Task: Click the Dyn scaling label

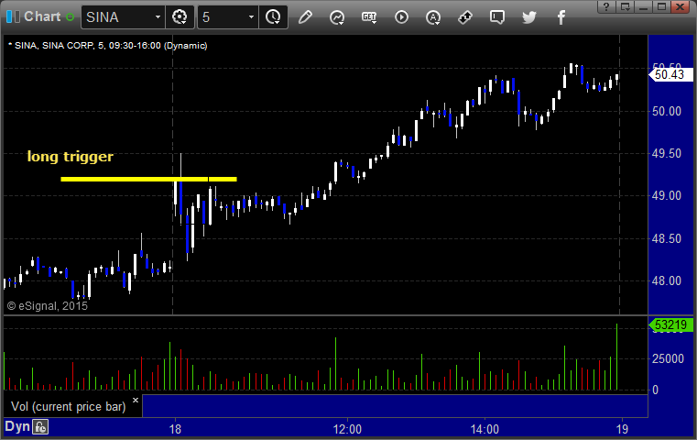Action: 17,426
